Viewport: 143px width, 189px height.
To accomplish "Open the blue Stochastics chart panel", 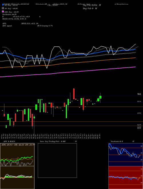I will (x=126, y=155).
